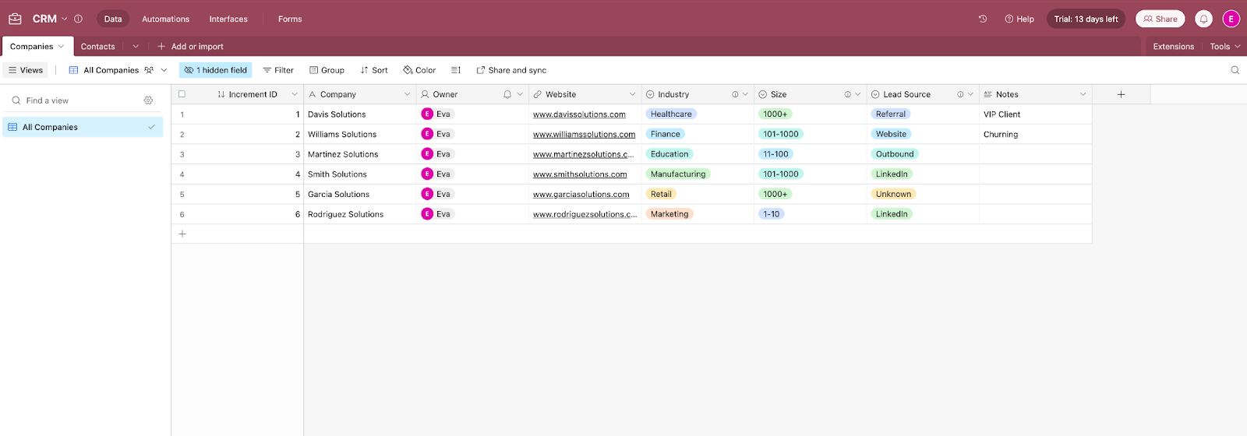The height and width of the screenshot is (436, 1247).
Task: Switch to the Automations tab
Action: click(x=165, y=19)
